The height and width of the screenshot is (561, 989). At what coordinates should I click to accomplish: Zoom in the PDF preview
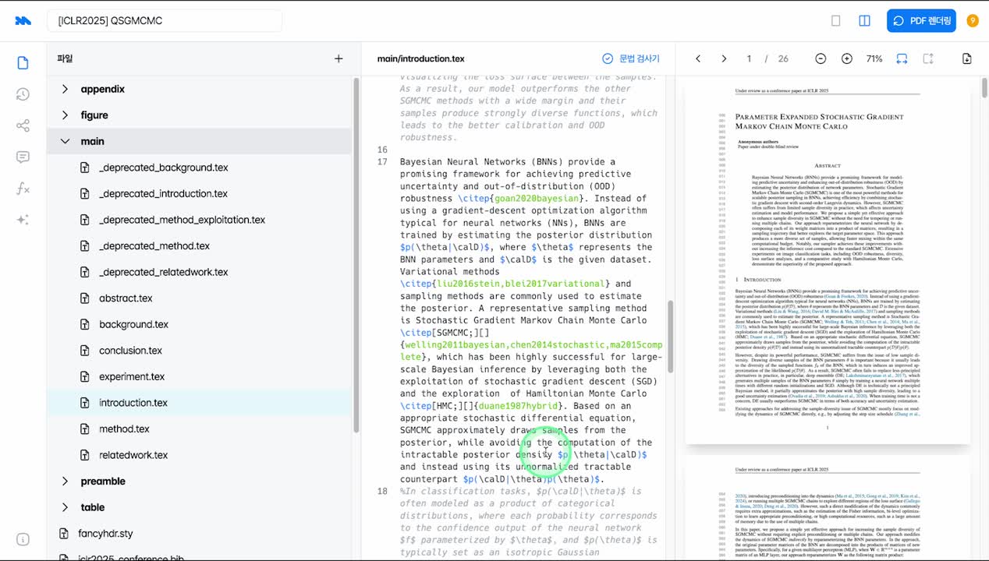847,58
